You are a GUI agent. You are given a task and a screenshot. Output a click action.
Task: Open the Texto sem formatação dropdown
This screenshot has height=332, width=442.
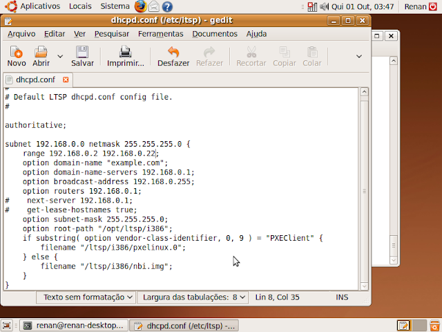tap(86, 297)
